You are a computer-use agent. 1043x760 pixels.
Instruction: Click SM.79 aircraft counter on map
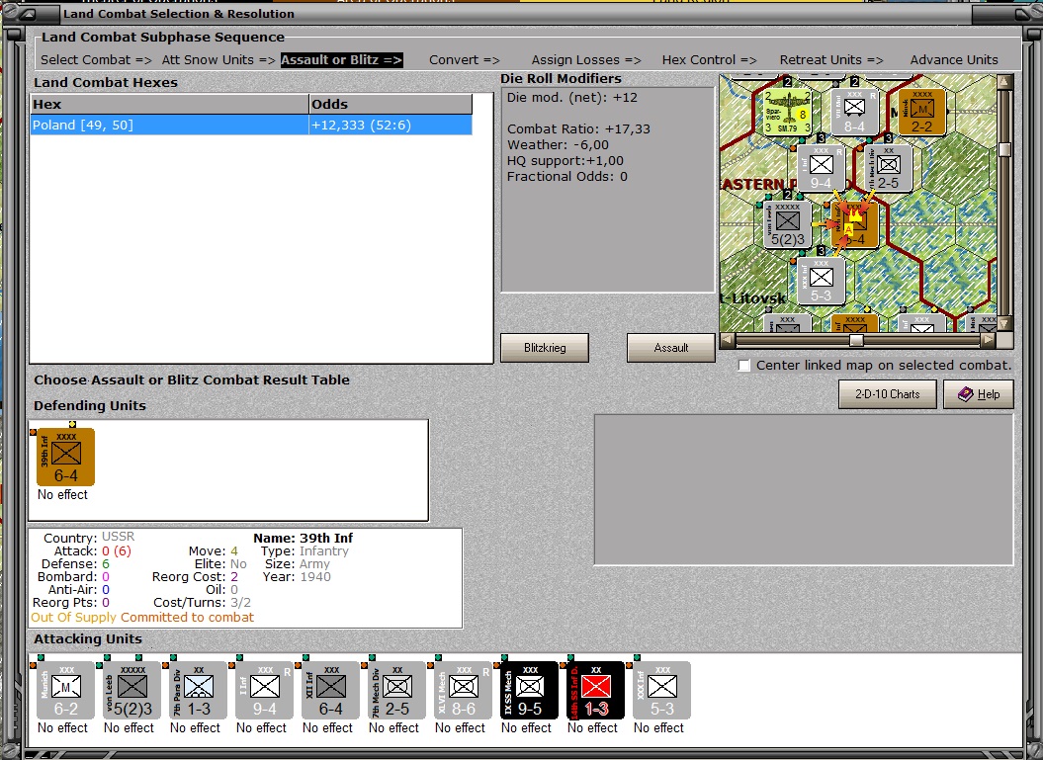point(788,112)
